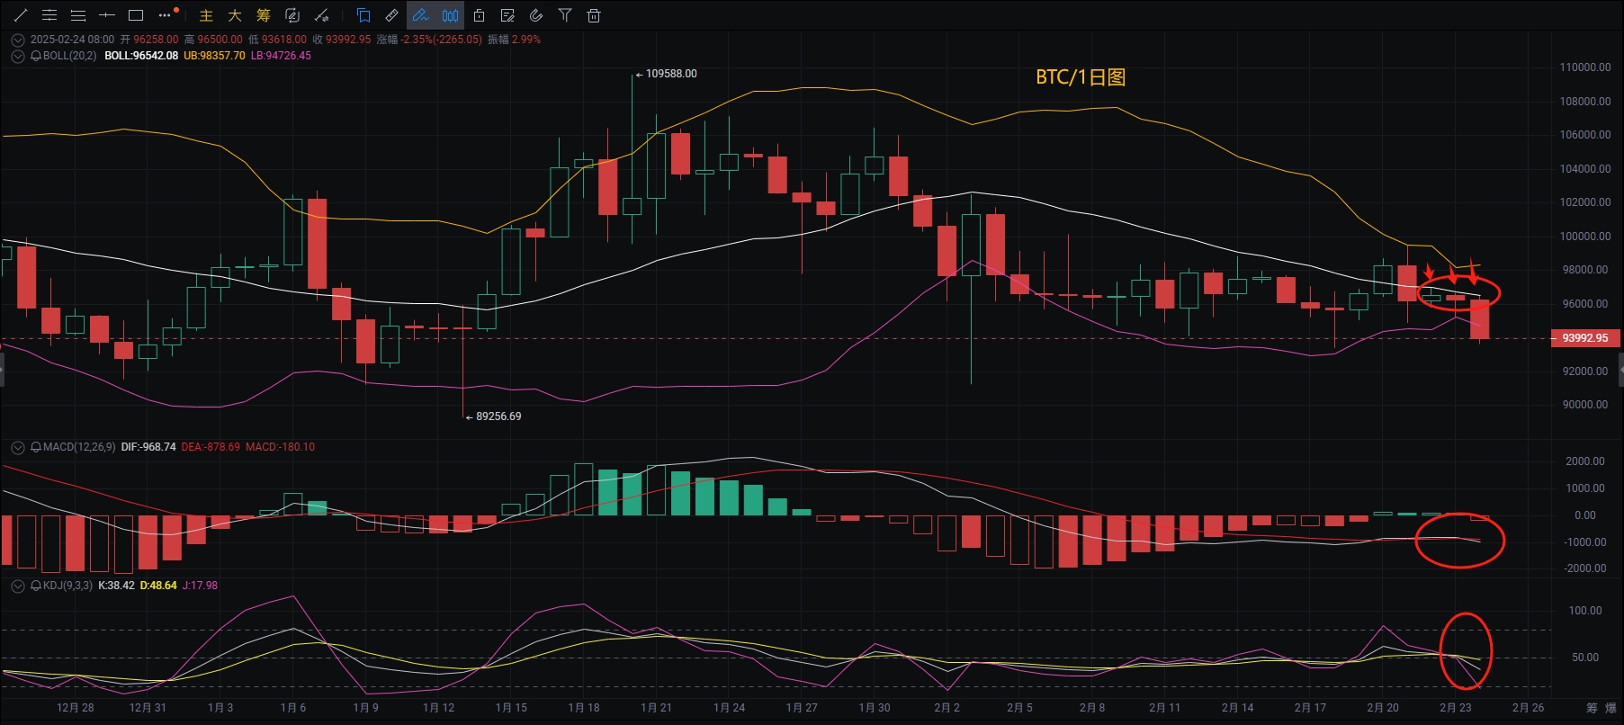The image size is (1624, 725).
Task: Toggle the yellow 筹 chip-distribution indicator in toolbar
Action: (x=264, y=15)
